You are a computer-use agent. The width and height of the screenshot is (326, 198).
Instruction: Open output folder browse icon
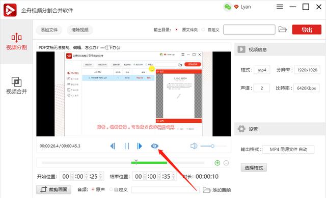coord(283,30)
